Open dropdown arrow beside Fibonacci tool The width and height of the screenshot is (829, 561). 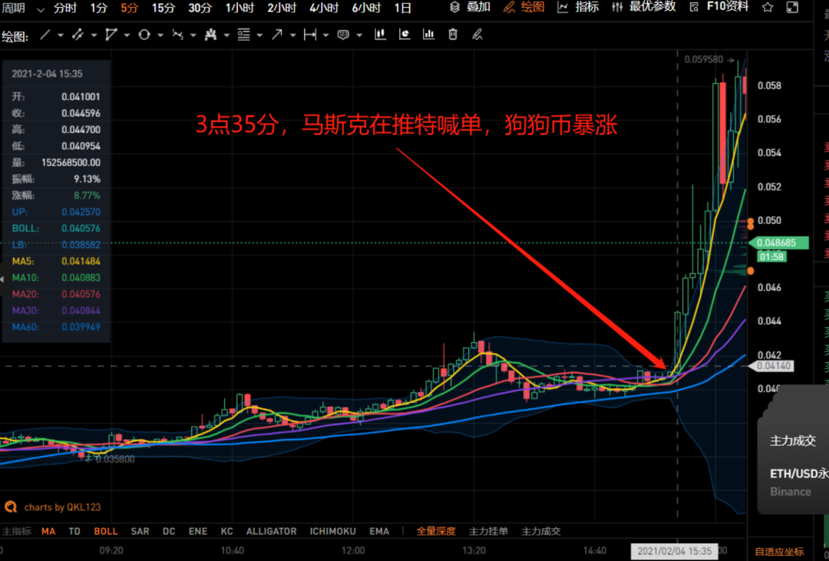click(259, 35)
